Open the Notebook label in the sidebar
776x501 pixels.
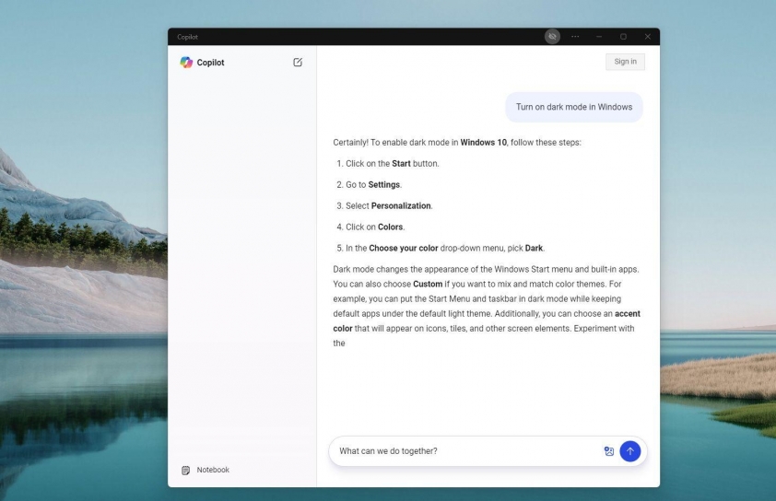pos(213,471)
